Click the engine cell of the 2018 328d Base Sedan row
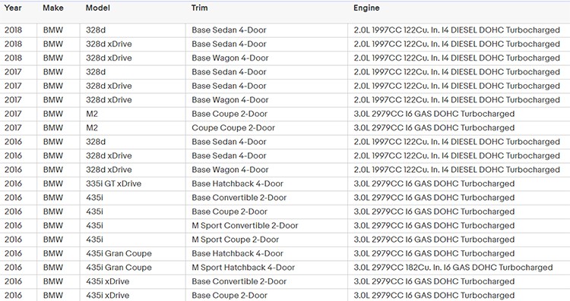This screenshot has height=301, width=570. coord(457,30)
